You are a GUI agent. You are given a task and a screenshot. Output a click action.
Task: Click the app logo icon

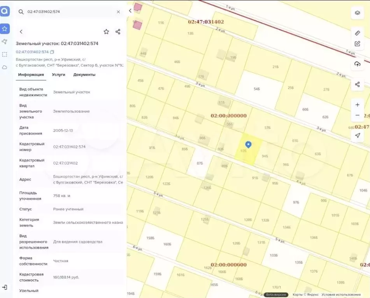[5, 11]
